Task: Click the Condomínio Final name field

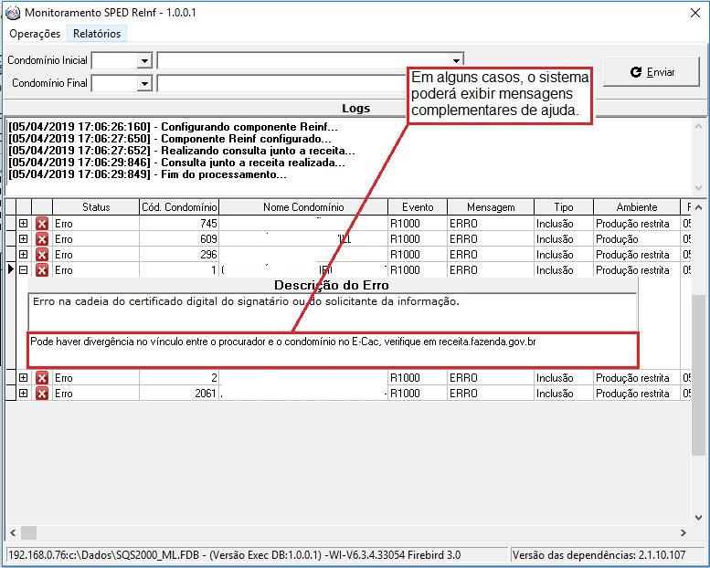Action: pos(282,84)
